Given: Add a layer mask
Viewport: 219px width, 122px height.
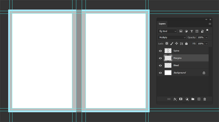Looking at the screenshot, I should (181, 99).
